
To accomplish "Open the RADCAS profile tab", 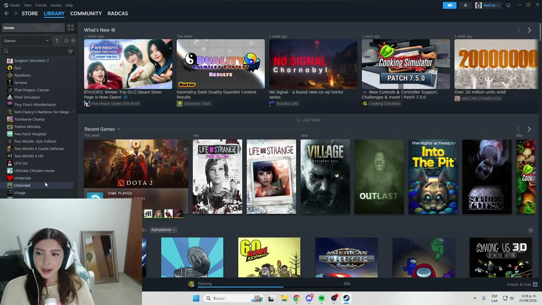I will tap(118, 14).
